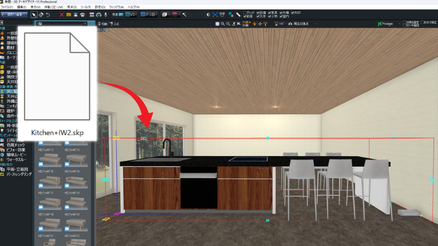
Task: Click the image output icon
Action: (91, 15)
